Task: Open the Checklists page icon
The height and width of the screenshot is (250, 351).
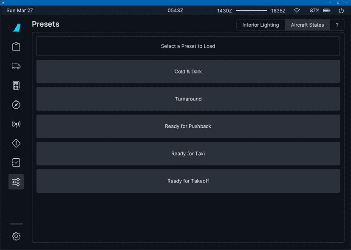Action: point(16,163)
